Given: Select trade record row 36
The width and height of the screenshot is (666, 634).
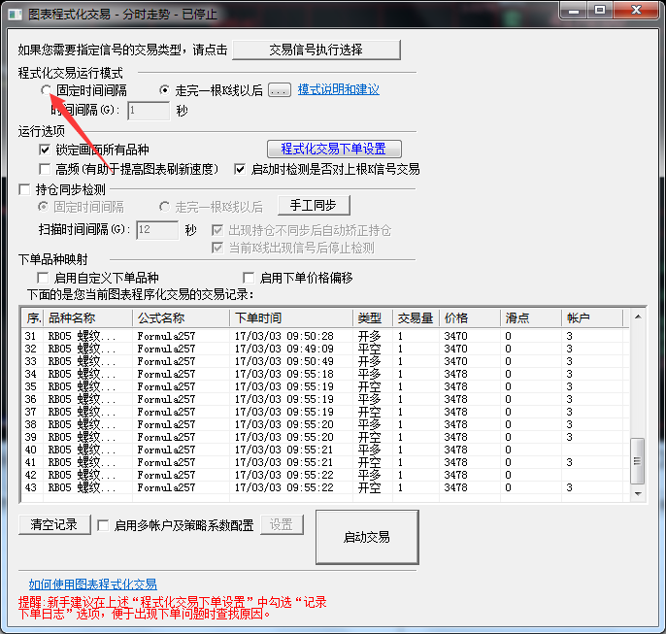Looking at the screenshot, I should [325, 399].
